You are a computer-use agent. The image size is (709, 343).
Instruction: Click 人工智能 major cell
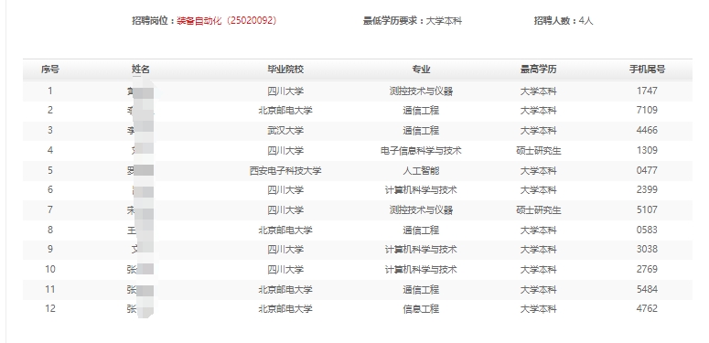coord(421,171)
